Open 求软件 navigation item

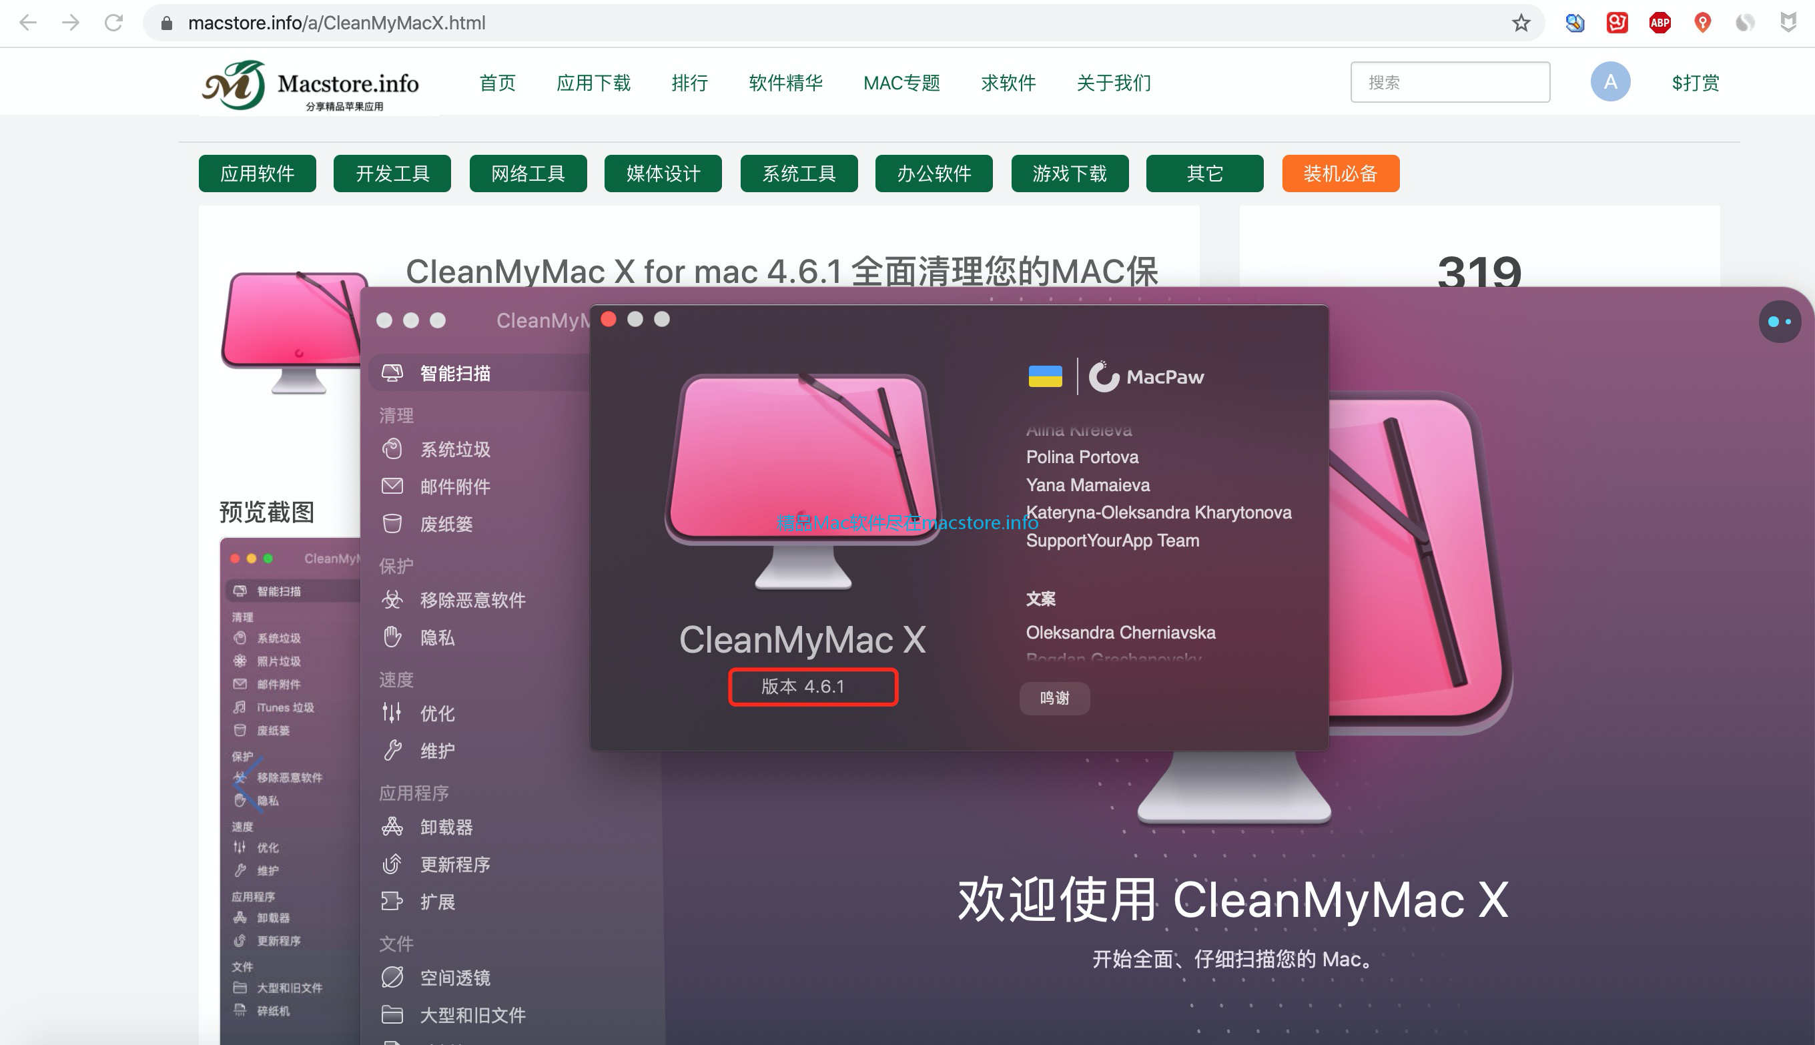pyautogui.click(x=1008, y=83)
